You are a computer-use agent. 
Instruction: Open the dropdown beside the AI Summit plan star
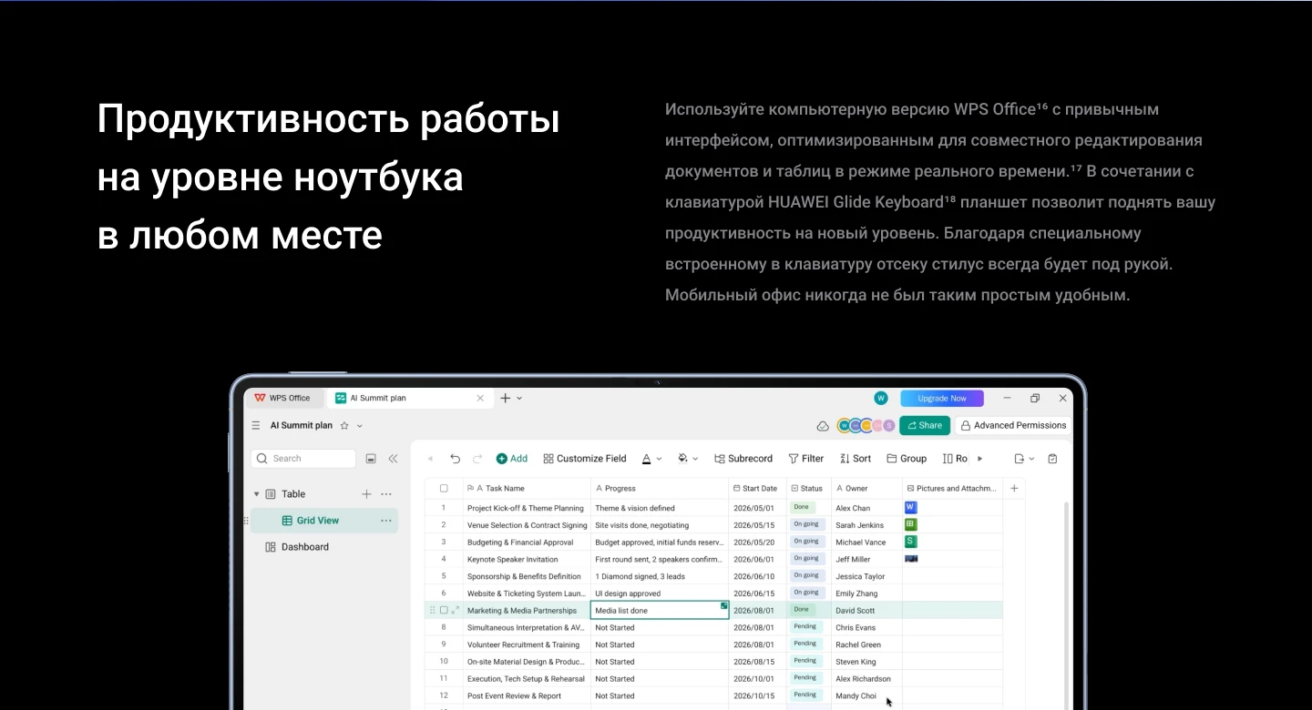[360, 425]
